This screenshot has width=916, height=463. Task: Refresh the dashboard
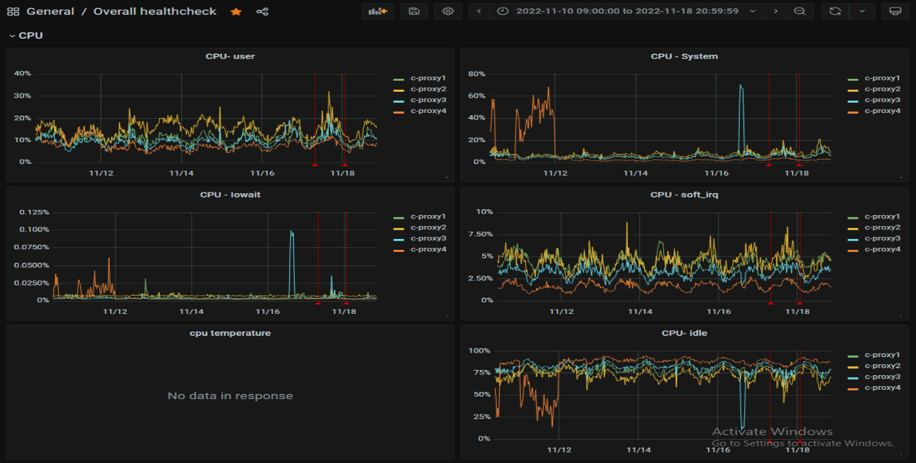[835, 12]
